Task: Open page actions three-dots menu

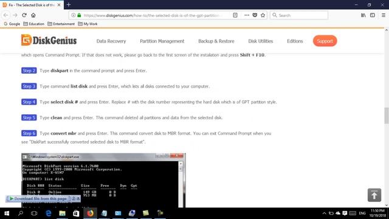Action: tap(247, 15)
